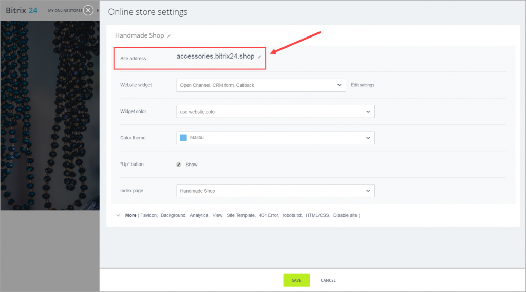The image size is (526, 292).
Task: Open the Index page dropdown
Action: pyautogui.click(x=275, y=191)
